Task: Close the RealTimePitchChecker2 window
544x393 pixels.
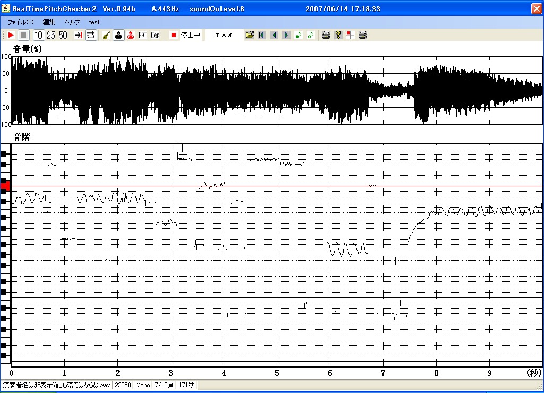Action: [x=537, y=8]
